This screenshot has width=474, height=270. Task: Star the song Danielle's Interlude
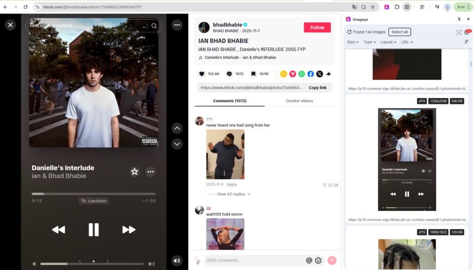pyautogui.click(x=134, y=172)
